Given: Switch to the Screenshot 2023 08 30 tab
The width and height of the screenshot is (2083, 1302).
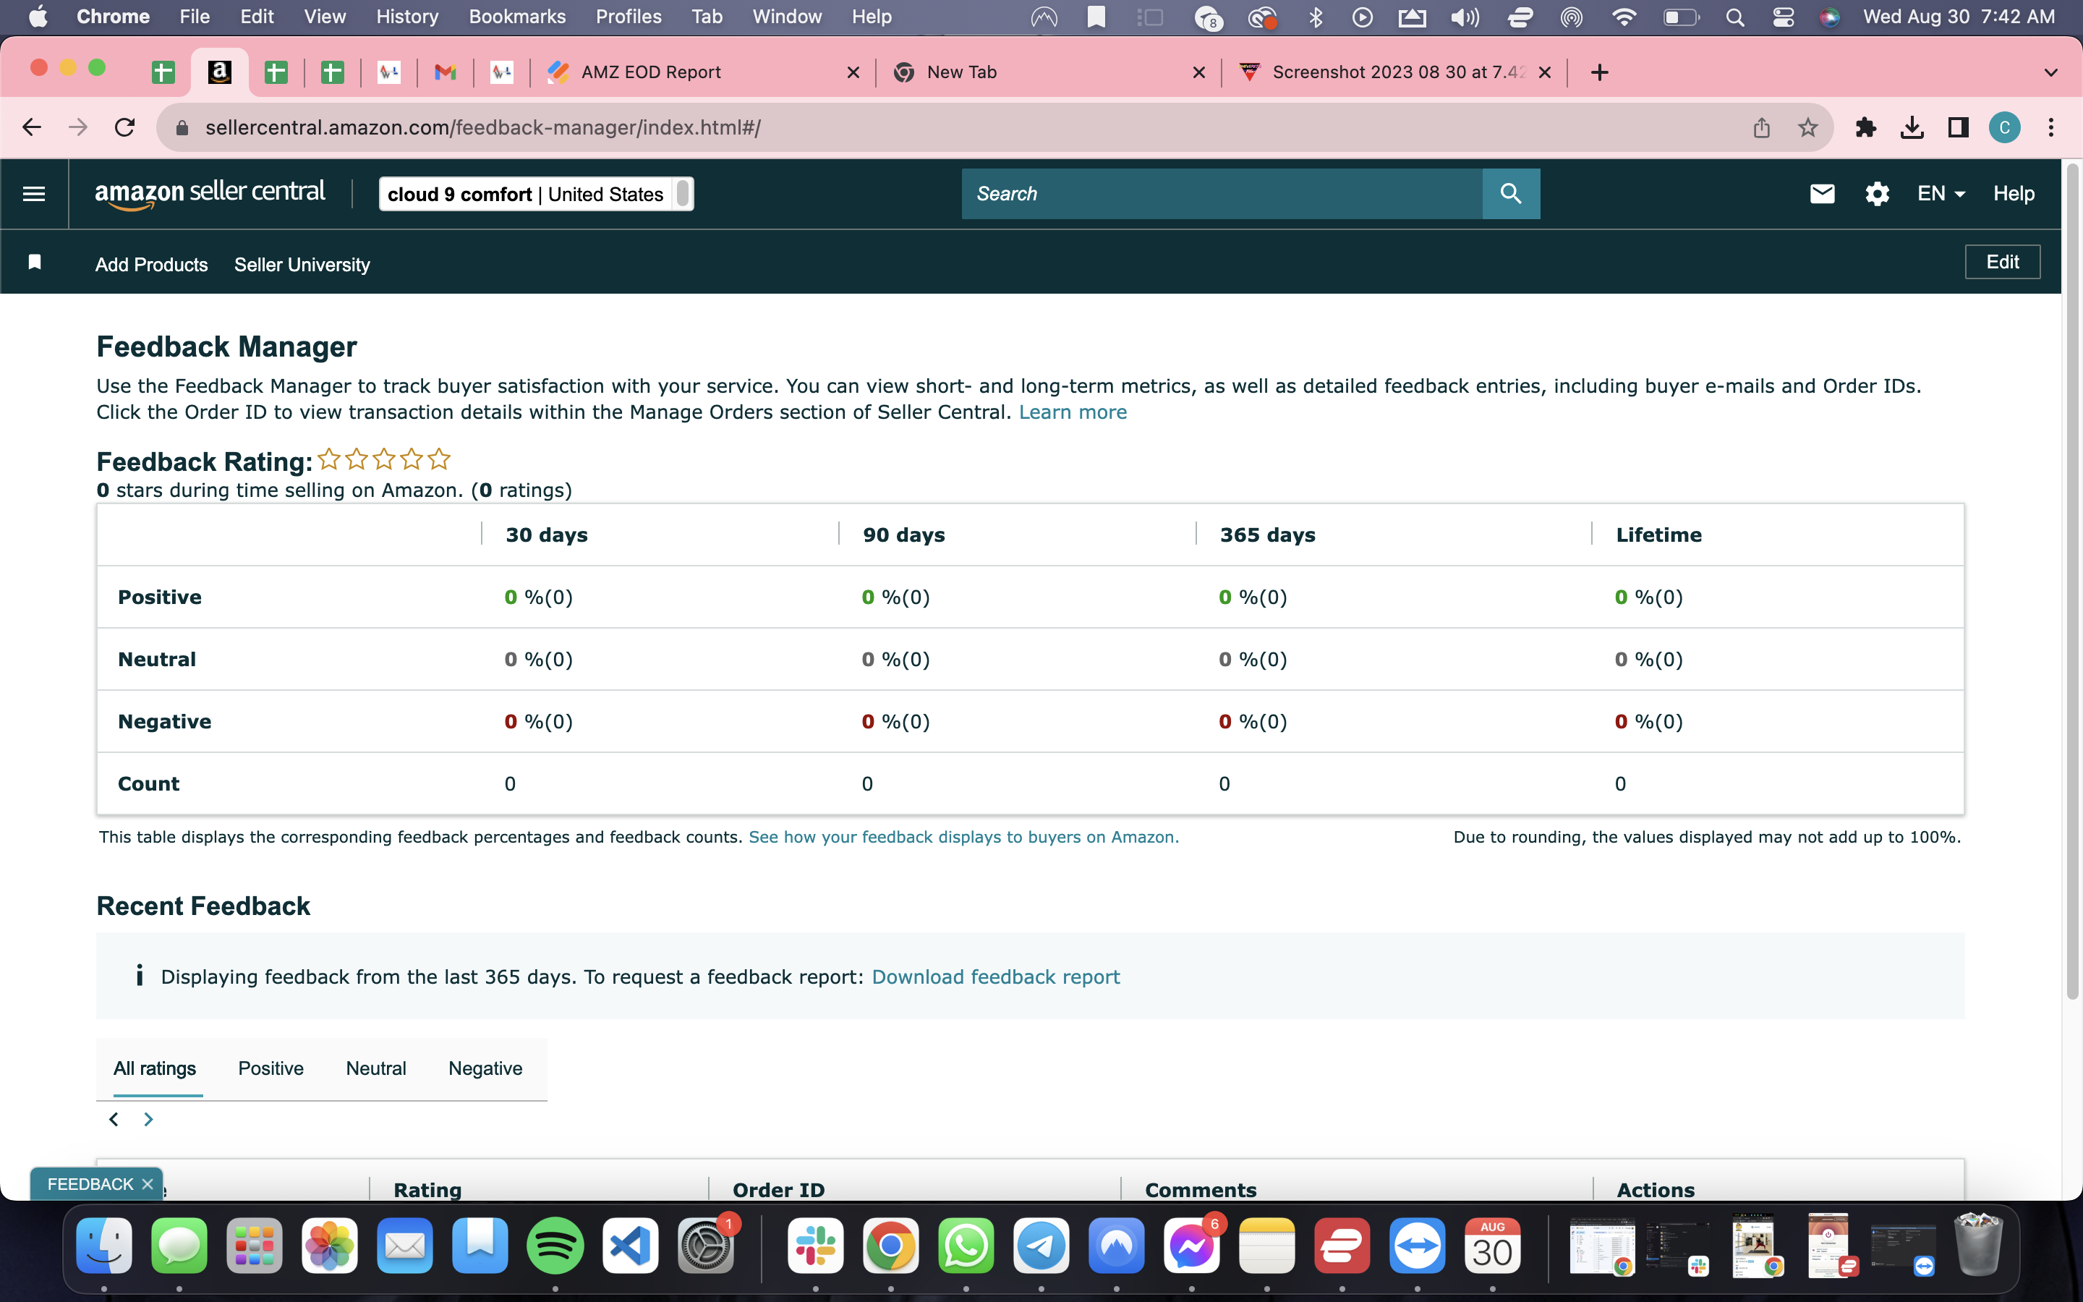Looking at the screenshot, I should point(1394,72).
